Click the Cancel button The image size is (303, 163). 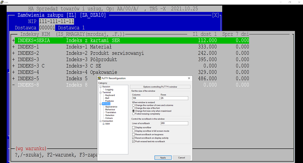point(182,158)
